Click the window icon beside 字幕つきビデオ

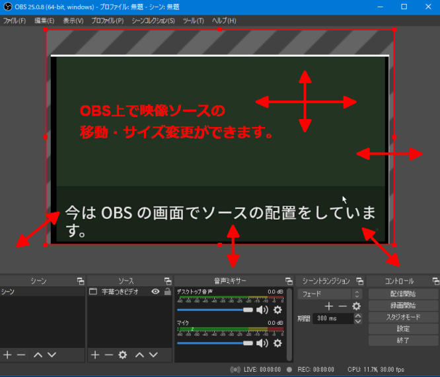click(93, 291)
